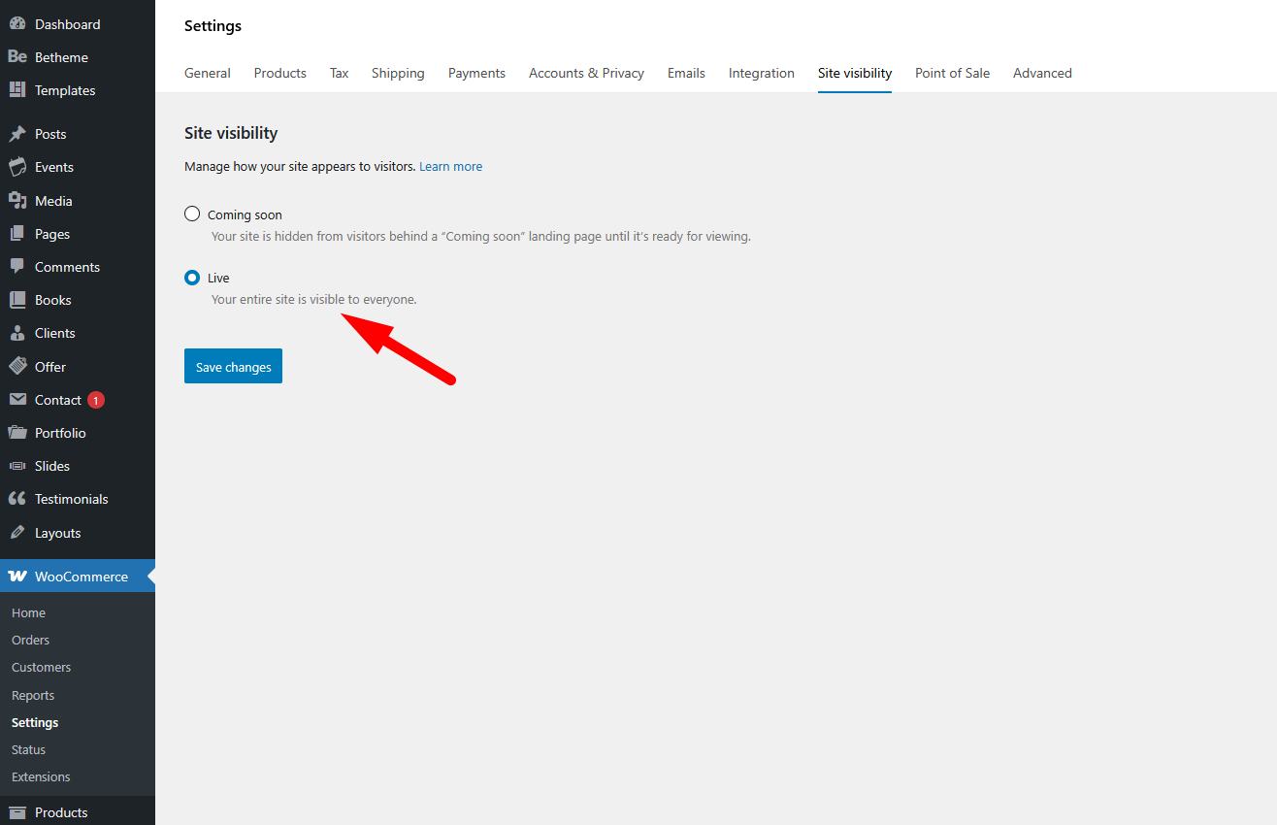
Task: Click the Dashboard gauge icon in sidebar
Action: (17, 24)
